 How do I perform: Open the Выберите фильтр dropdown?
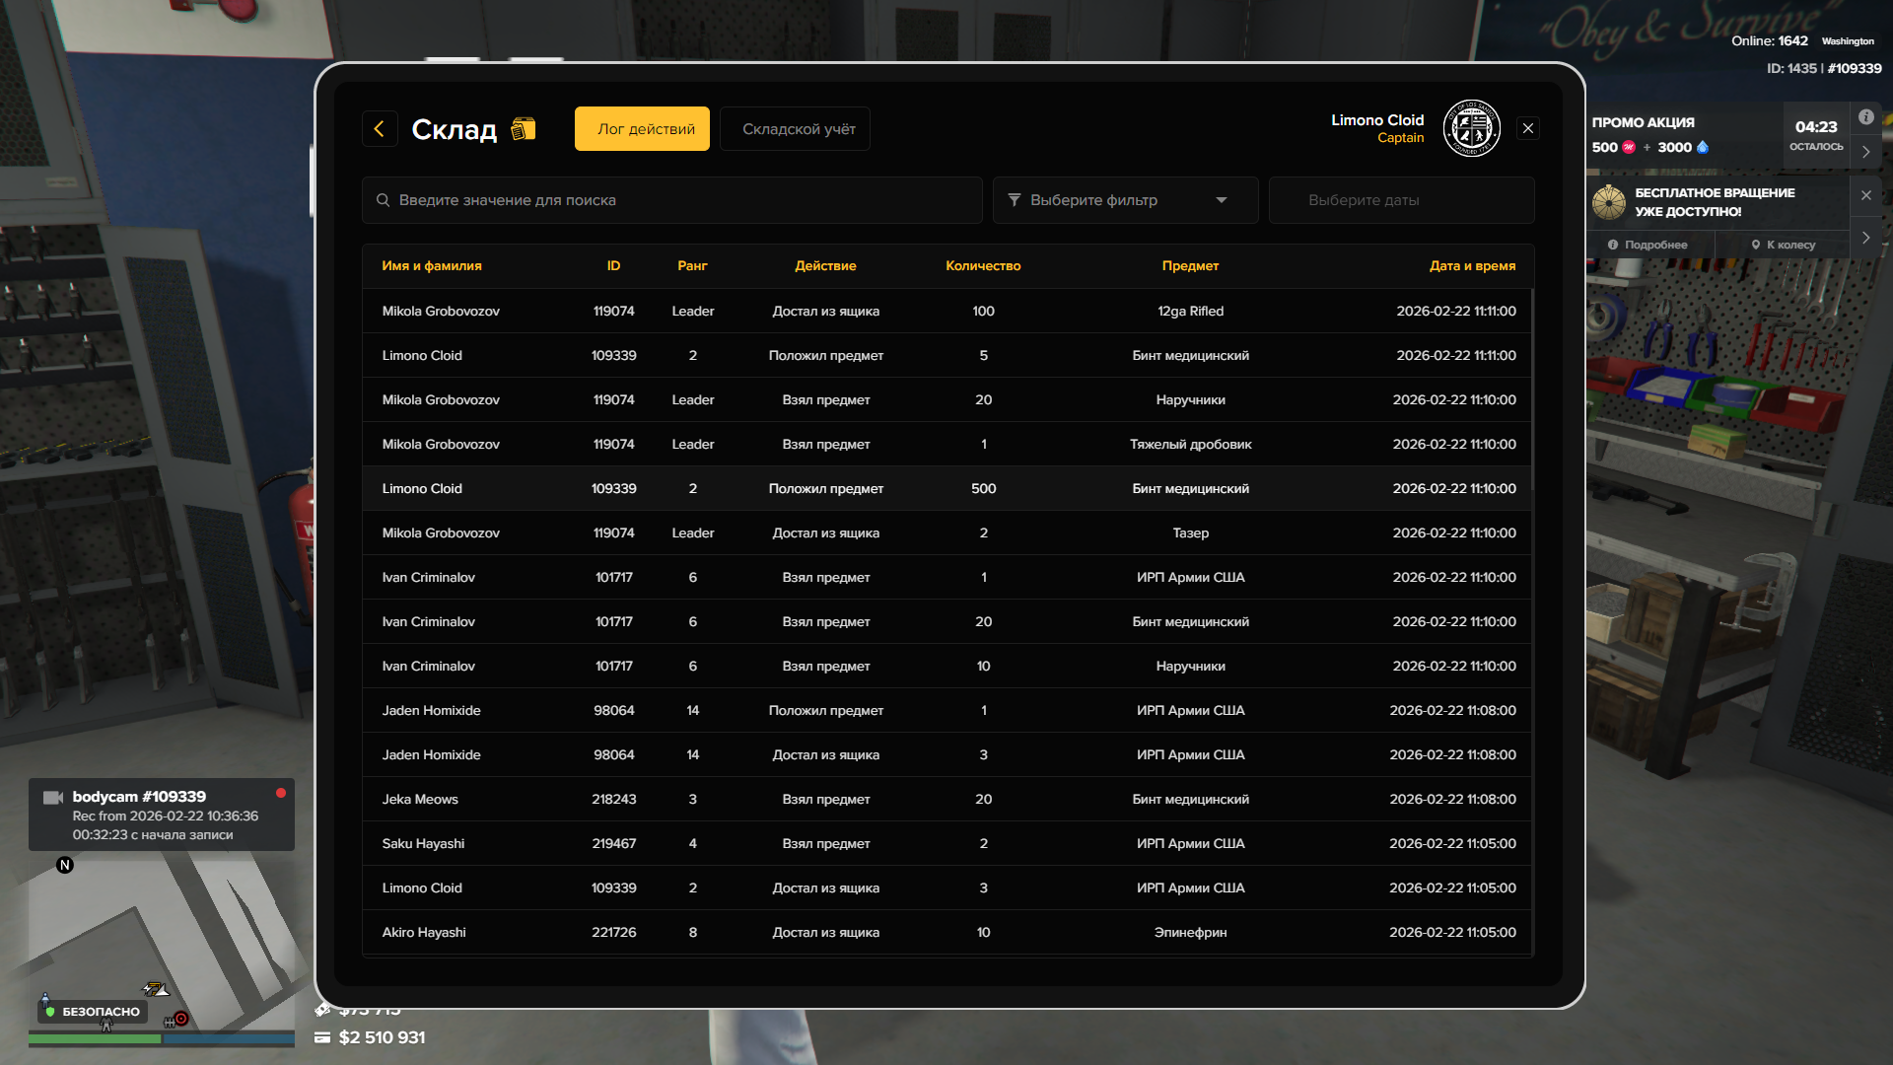pyautogui.click(x=1125, y=200)
